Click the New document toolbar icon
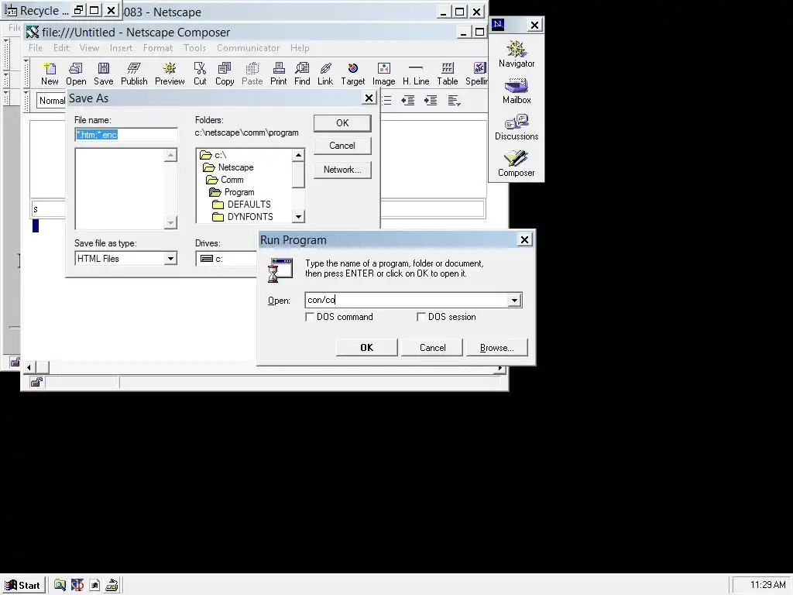 pyautogui.click(x=50, y=74)
